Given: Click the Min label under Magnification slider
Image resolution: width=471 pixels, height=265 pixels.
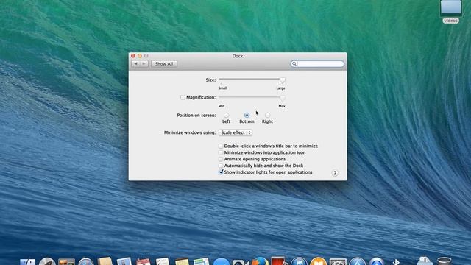Looking at the screenshot, I should tap(221, 106).
